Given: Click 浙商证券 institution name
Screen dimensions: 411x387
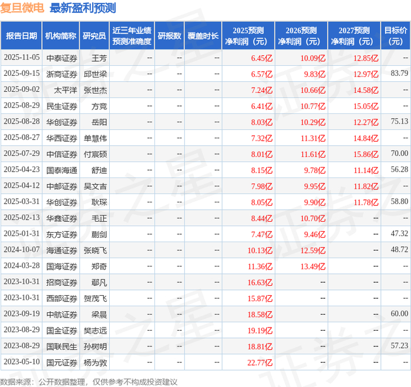Looking at the screenshot, I should [62, 74].
